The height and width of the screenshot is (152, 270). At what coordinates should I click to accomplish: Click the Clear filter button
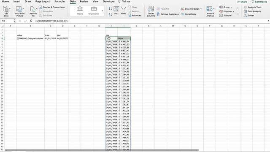click(132, 7)
